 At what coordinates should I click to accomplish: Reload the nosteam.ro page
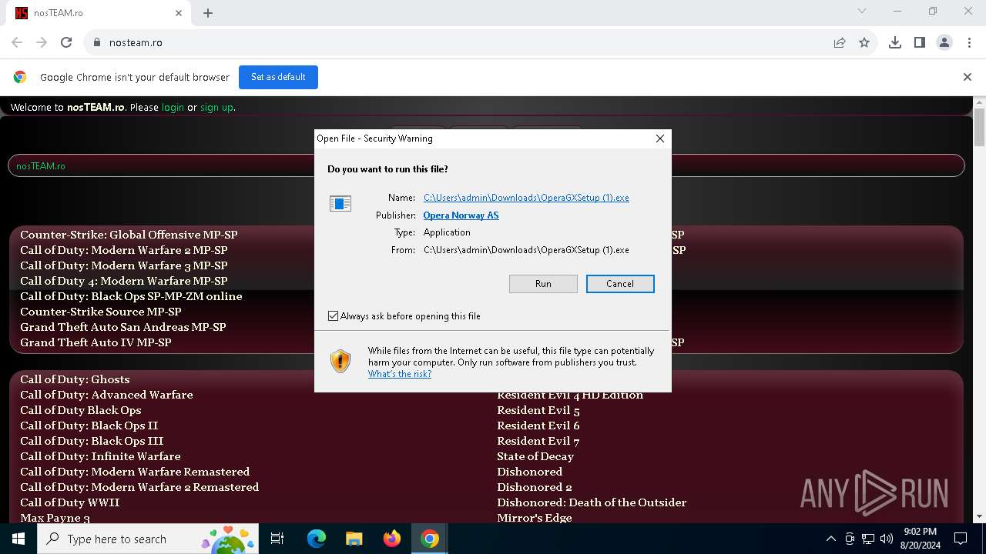tap(66, 42)
